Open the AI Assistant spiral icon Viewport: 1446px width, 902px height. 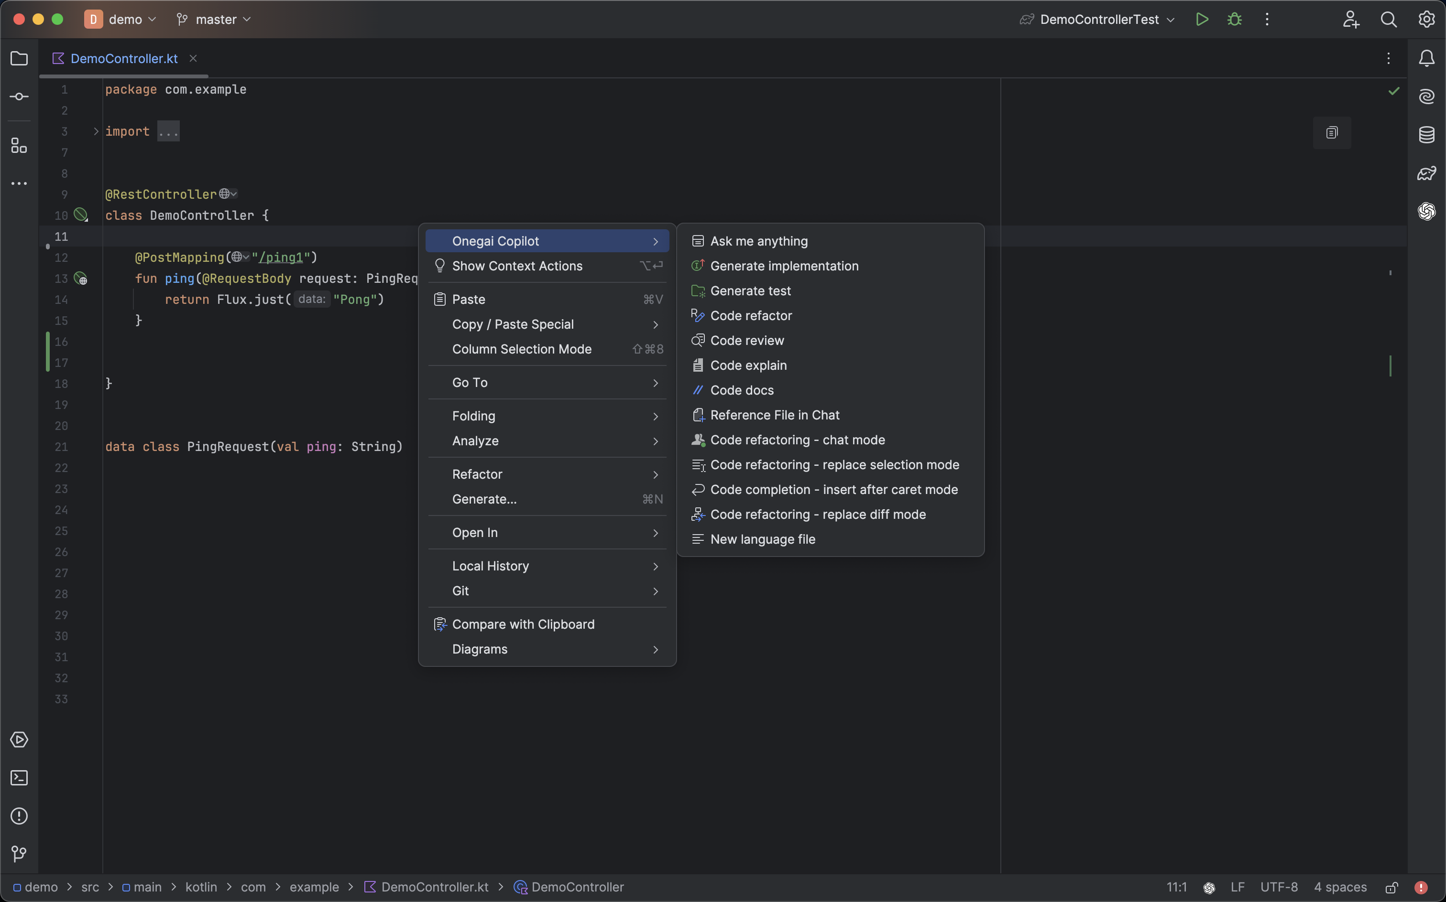[1427, 97]
